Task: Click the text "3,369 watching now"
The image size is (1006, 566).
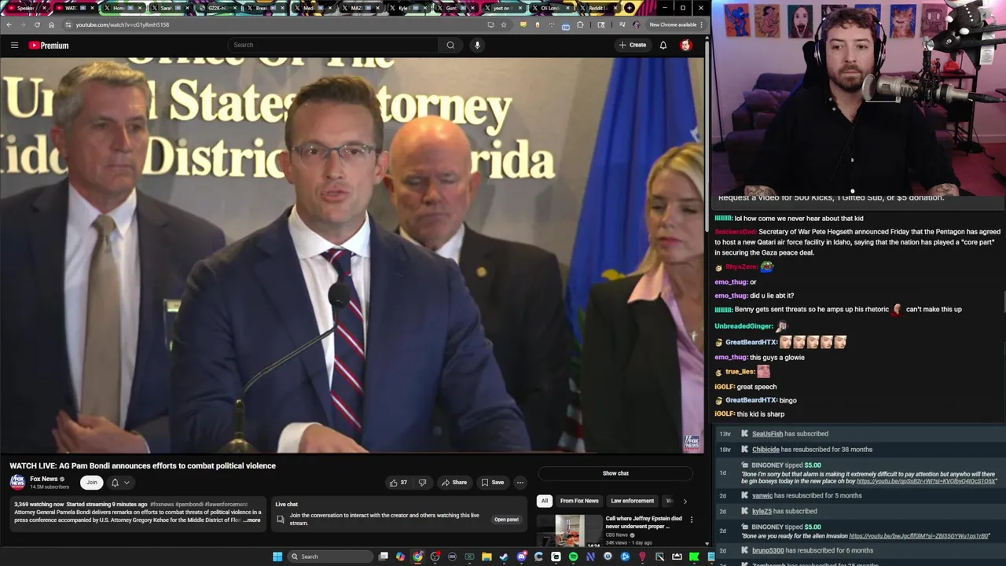Action: coord(39,504)
